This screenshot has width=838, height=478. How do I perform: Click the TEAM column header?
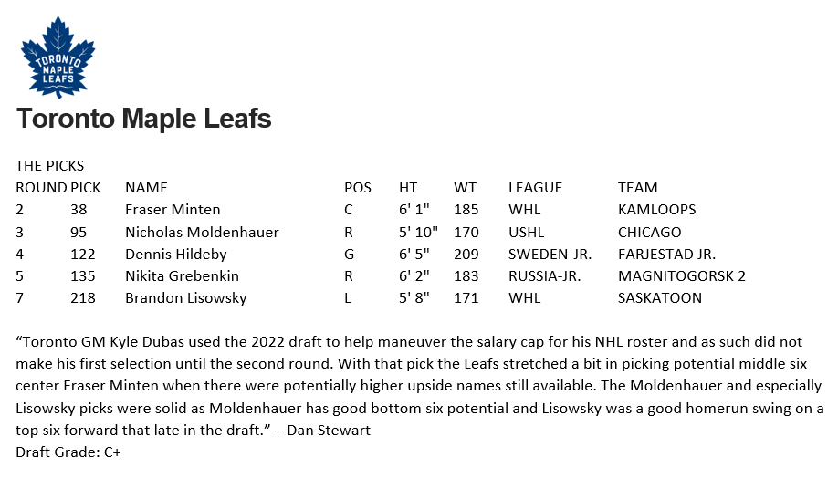[x=637, y=188]
